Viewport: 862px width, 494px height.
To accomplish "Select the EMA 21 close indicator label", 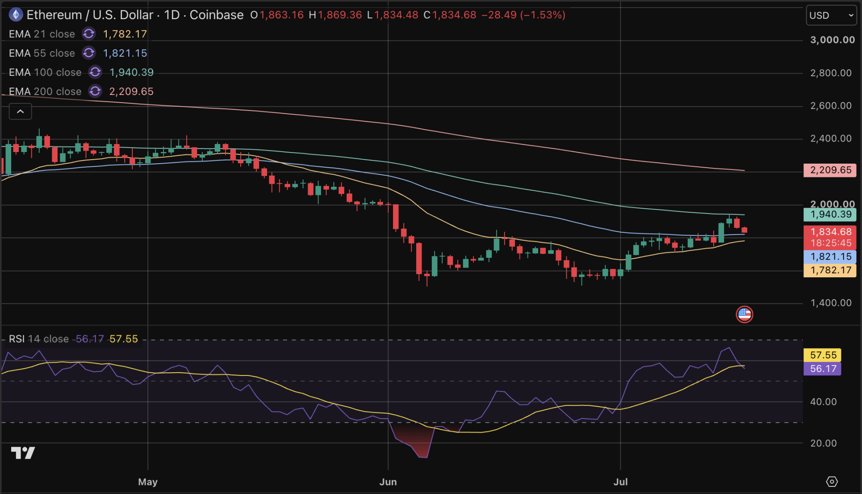I will (x=42, y=34).
